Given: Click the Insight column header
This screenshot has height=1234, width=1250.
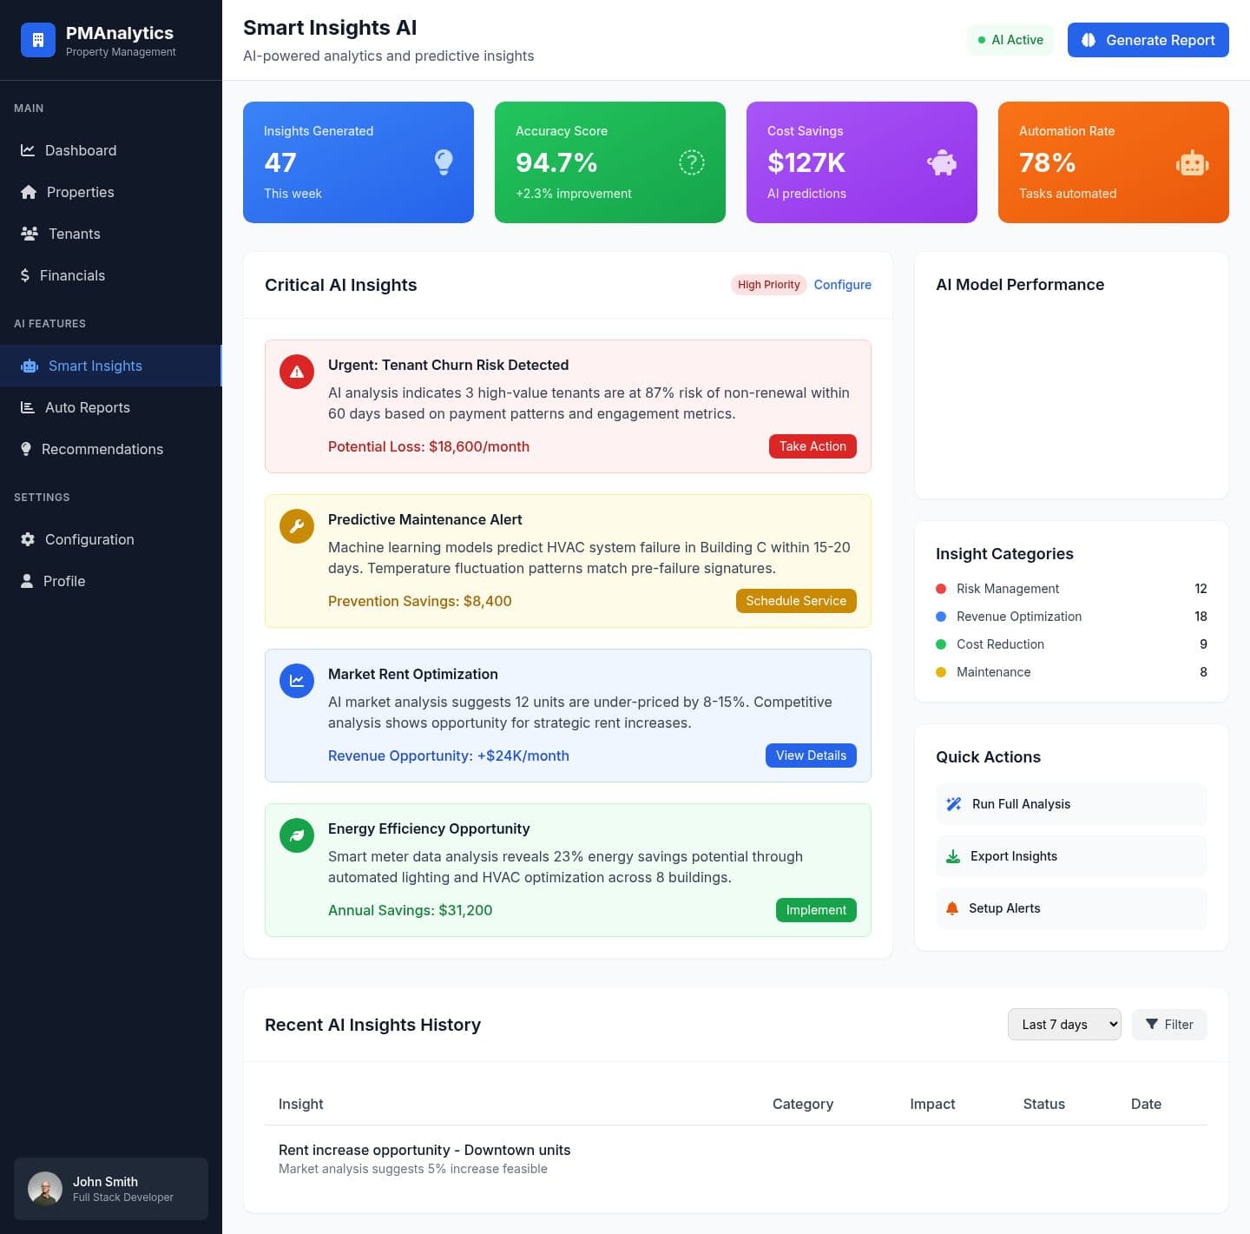Looking at the screenshot, I should (300, 1104).
